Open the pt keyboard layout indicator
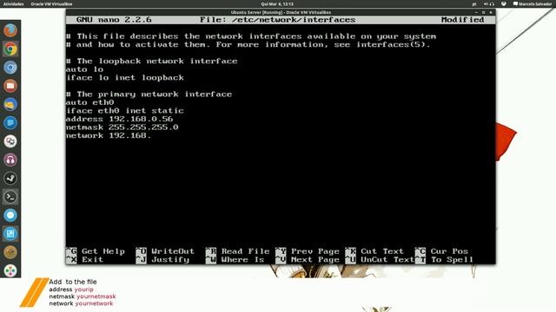This screenshot has width=556, height=312. [x=474, y=3]
